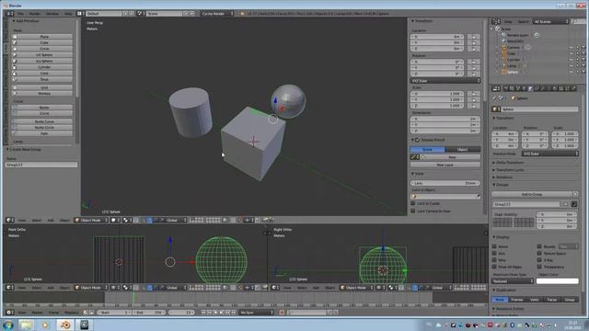Toggle automatic keyframe record button
Viewport: 589px width, 331px height.
point(282,313)
